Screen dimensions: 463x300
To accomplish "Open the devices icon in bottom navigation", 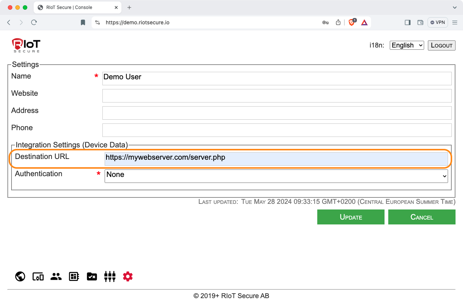I will [x=38, y=276].
